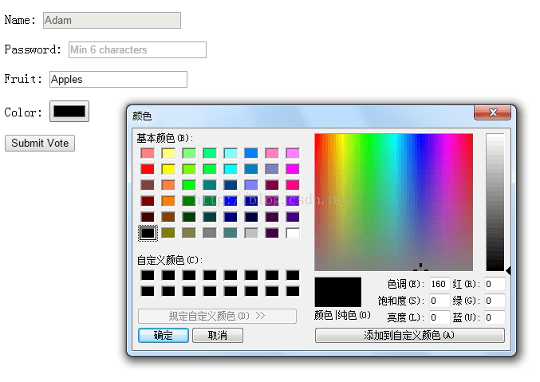Close the 颜色 dialog with X
Viewport: 540px width, 382px height.
pyautogui.click(x=492, y=112)
